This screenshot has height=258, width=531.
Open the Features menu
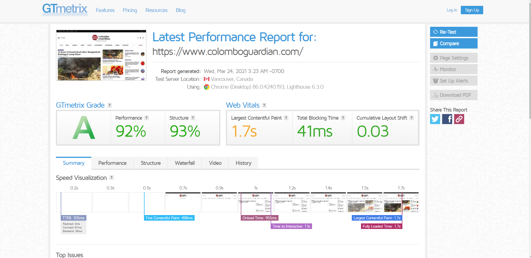[105, 10]
